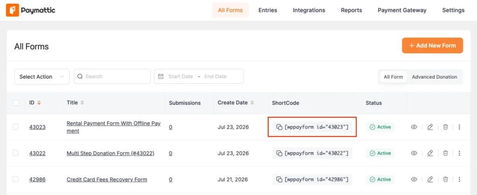Delete form 42986 with the trash icon
Image resolution: width=477 pixels, height=195 pixels.
(x=445, y=179)
